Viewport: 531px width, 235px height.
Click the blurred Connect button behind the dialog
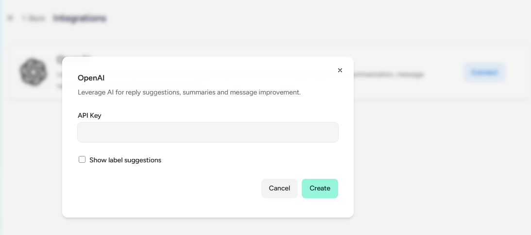484,72
